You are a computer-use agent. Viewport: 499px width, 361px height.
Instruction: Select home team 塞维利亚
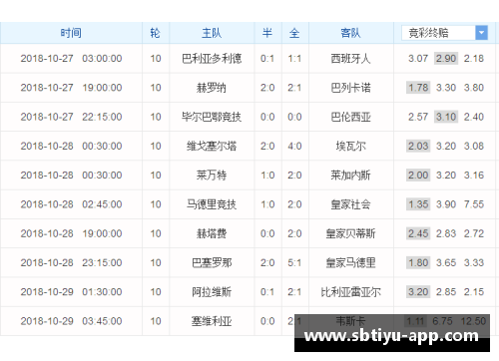[x=212, y=321]
